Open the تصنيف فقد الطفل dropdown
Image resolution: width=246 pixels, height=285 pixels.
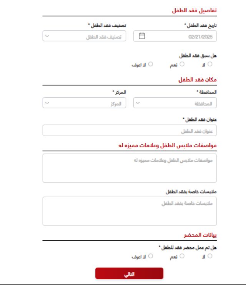84,36
